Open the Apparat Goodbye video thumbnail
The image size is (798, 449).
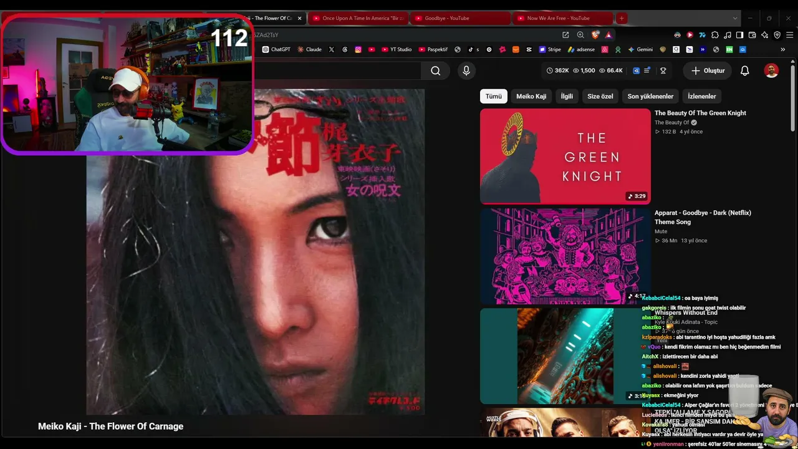[x=565, y=256]
